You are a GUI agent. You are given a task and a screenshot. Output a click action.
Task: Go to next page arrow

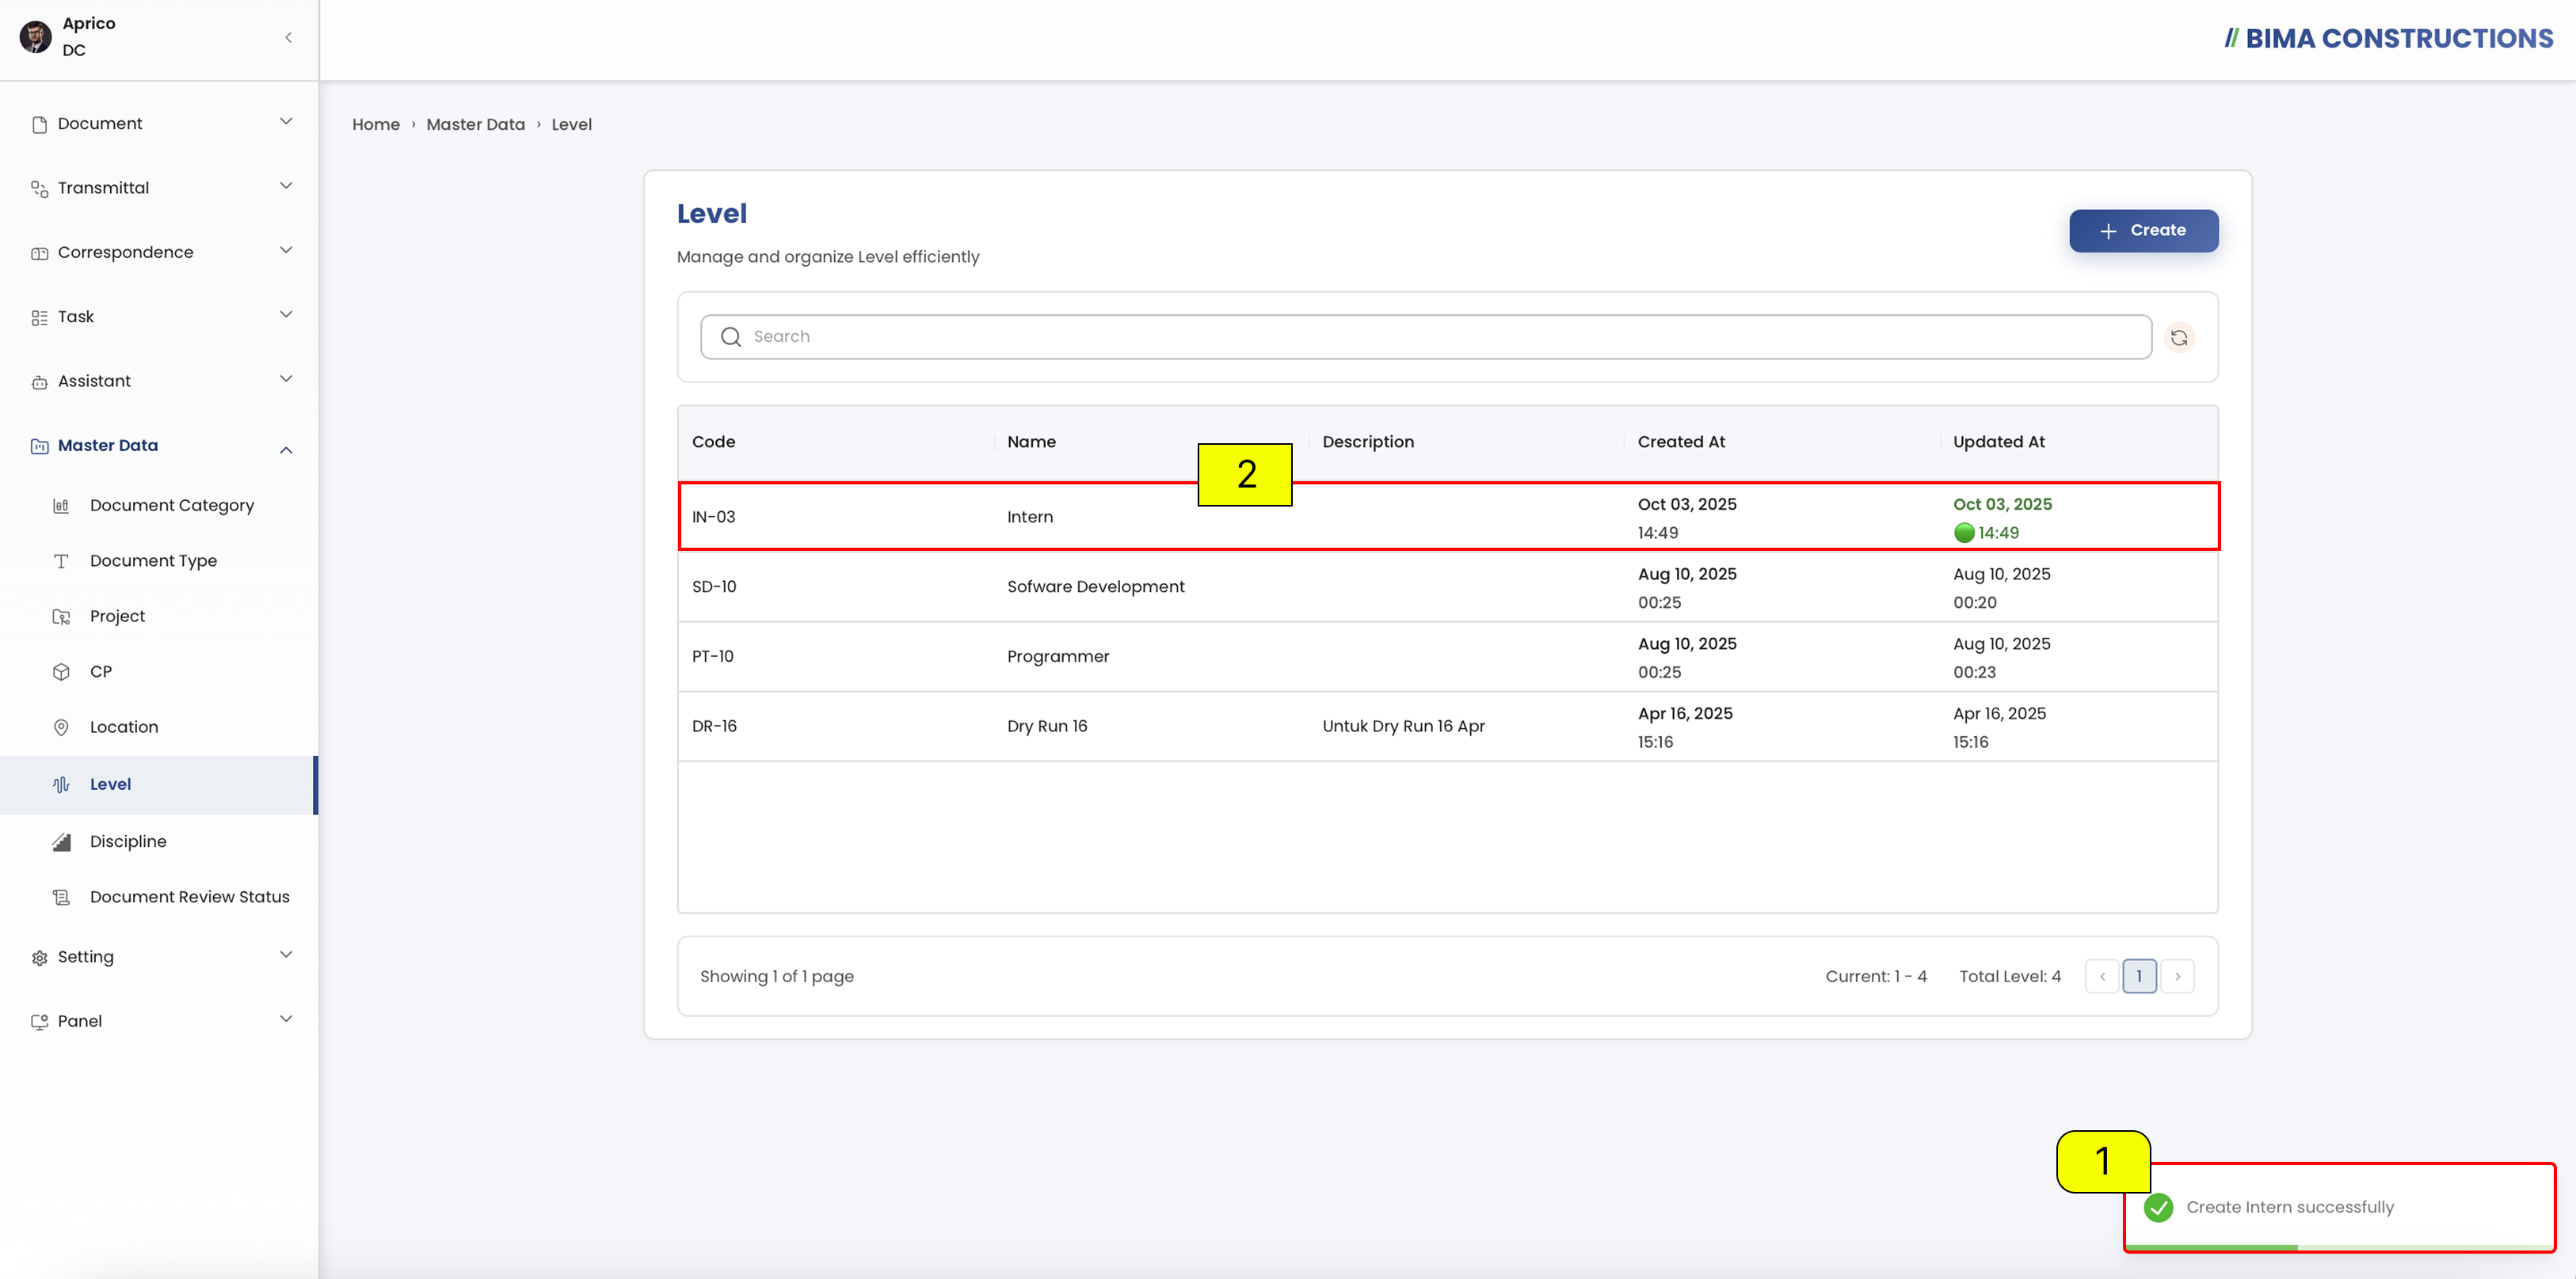(2177, 976)
